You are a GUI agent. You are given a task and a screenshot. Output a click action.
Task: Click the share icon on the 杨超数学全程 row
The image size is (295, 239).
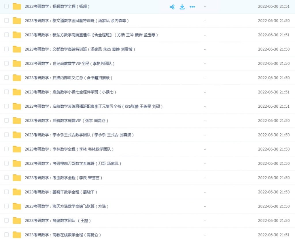(x=172, y=7)
